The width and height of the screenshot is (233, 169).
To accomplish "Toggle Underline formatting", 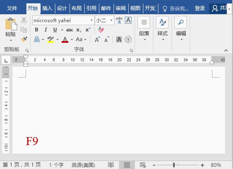I will pos(55,30).
